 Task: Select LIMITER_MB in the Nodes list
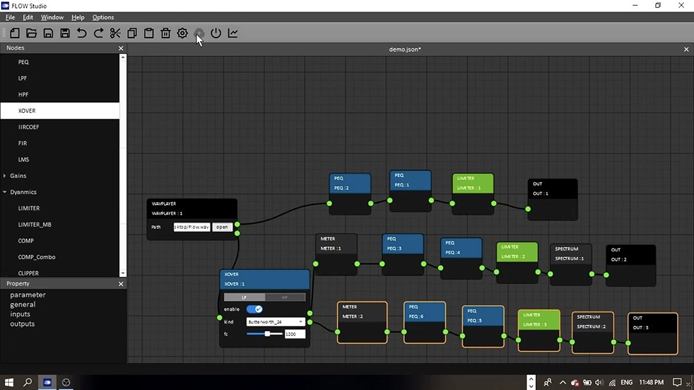(x=35, y=224)
